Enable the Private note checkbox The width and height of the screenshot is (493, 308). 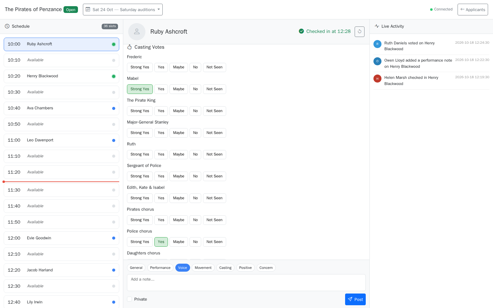pos(129,299)
